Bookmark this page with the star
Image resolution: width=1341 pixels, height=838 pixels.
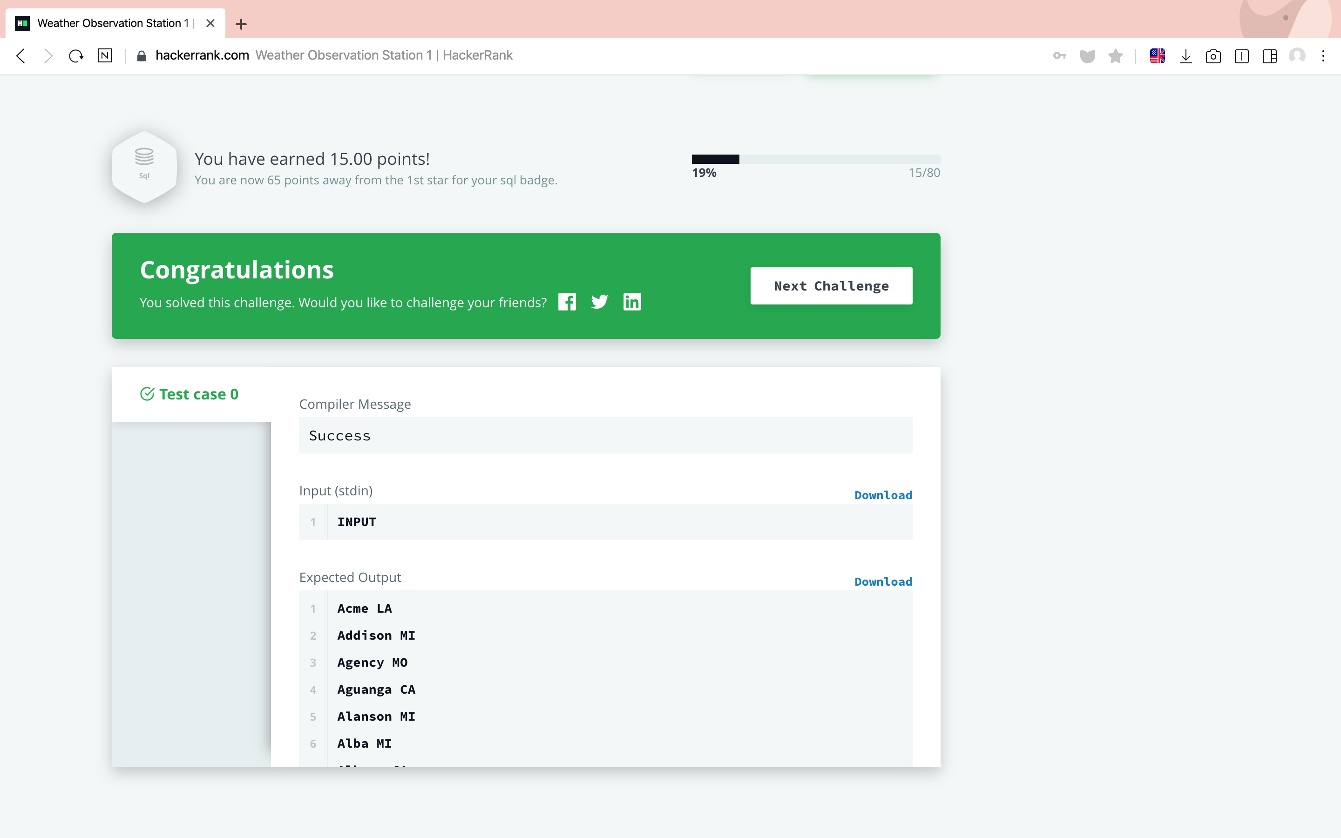1116,55
